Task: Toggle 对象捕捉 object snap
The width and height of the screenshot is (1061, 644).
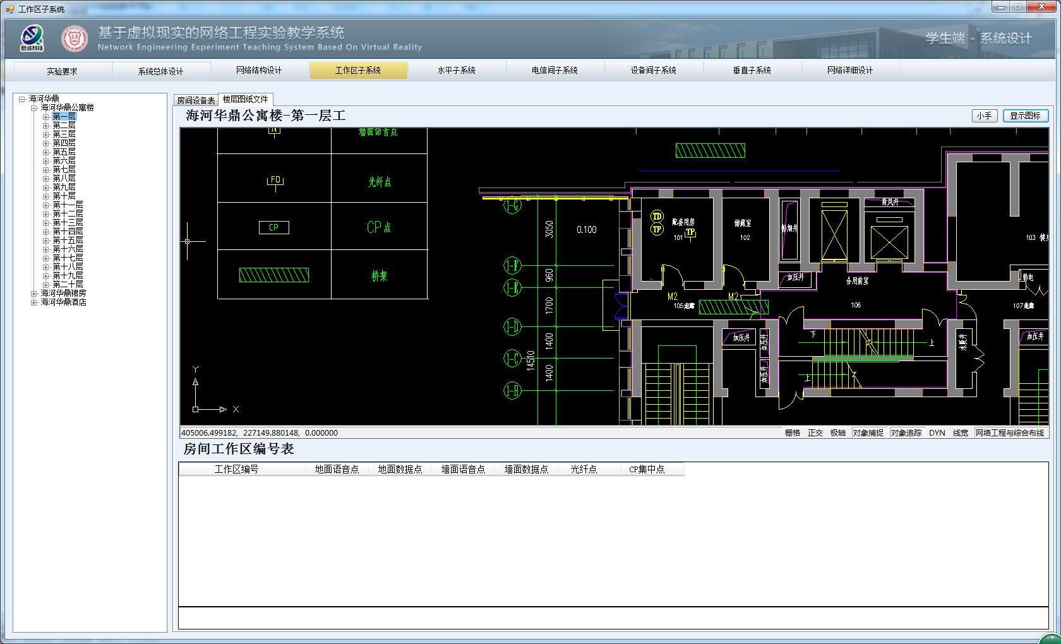Action: 868,433
